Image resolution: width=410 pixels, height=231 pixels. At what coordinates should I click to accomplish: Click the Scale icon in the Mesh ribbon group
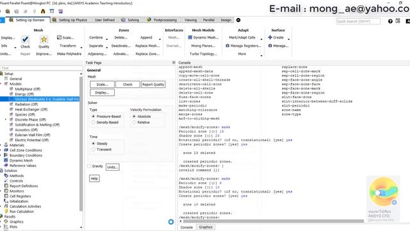click(x=59, y=37)
